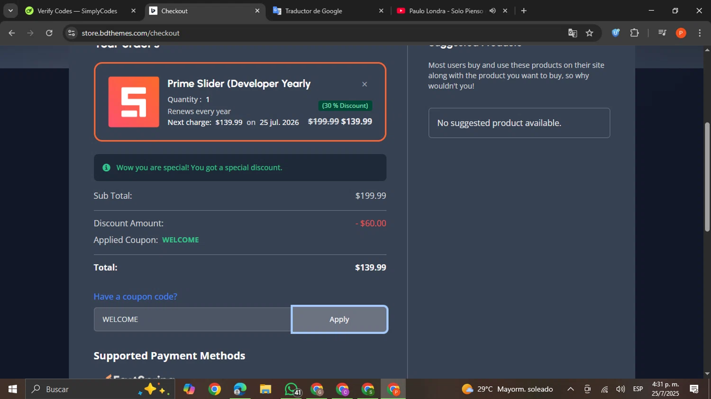Open the Extensions puzzle menu

tap(635, 33)
